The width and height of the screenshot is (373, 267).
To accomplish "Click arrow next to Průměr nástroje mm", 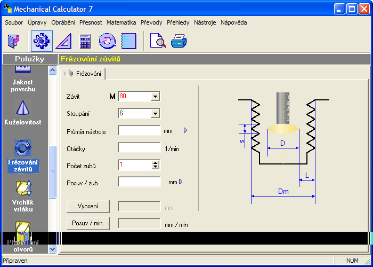I will click(x=185, y=130).
